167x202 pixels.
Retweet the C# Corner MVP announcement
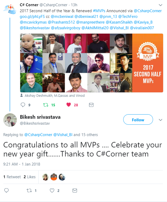(46, 105)
